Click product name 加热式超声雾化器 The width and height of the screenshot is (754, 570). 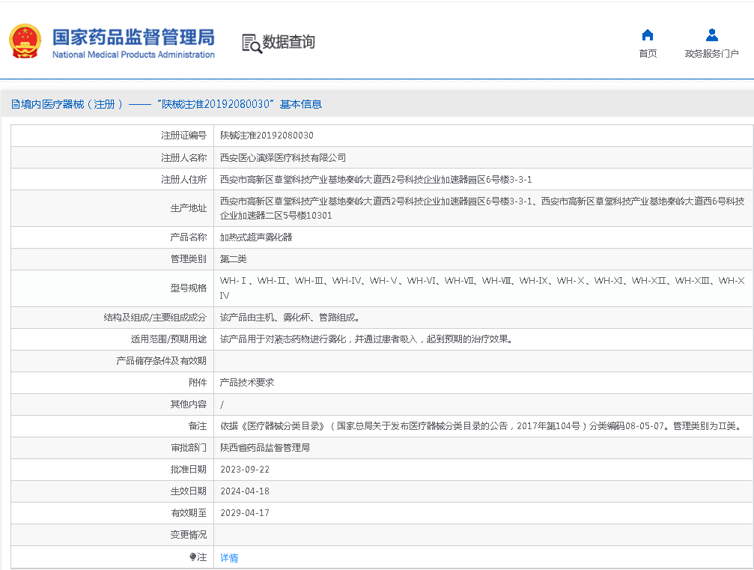point(256,237)
